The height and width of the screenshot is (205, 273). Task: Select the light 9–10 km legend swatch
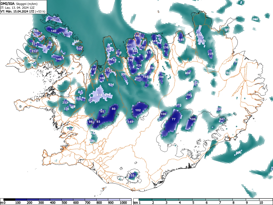(253, 200)
